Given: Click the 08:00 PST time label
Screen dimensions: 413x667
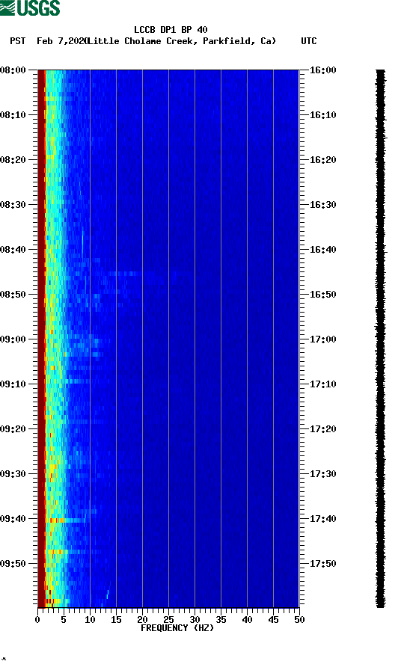Looking at the screenshot, I should click(x=13, y=70).
